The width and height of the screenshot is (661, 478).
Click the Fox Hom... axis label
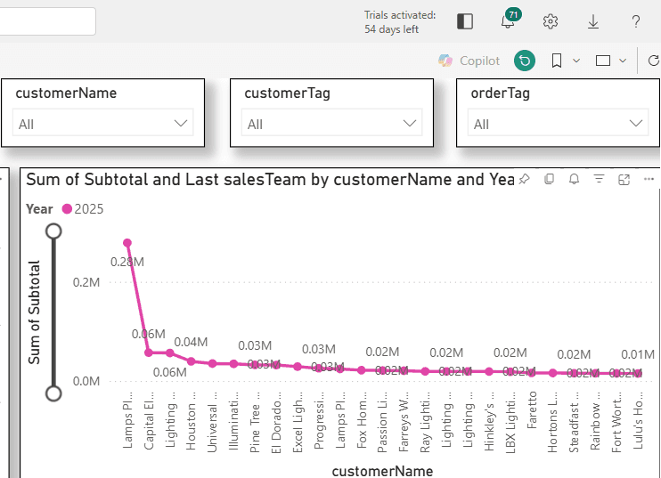click(x=362, y=420)
